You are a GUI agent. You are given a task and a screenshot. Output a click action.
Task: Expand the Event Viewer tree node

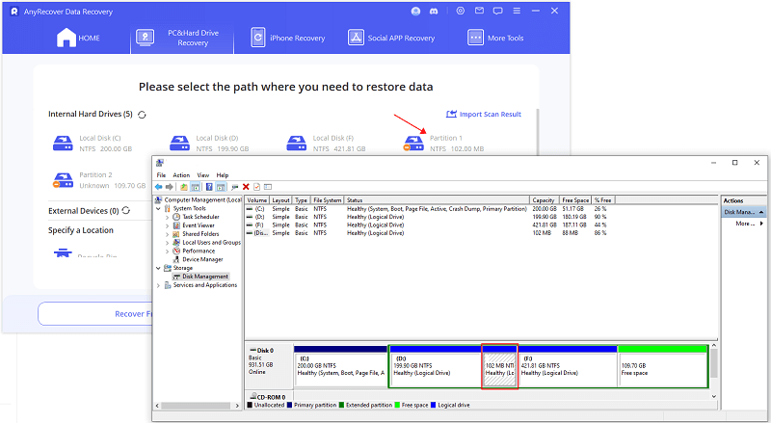[167, 225]
